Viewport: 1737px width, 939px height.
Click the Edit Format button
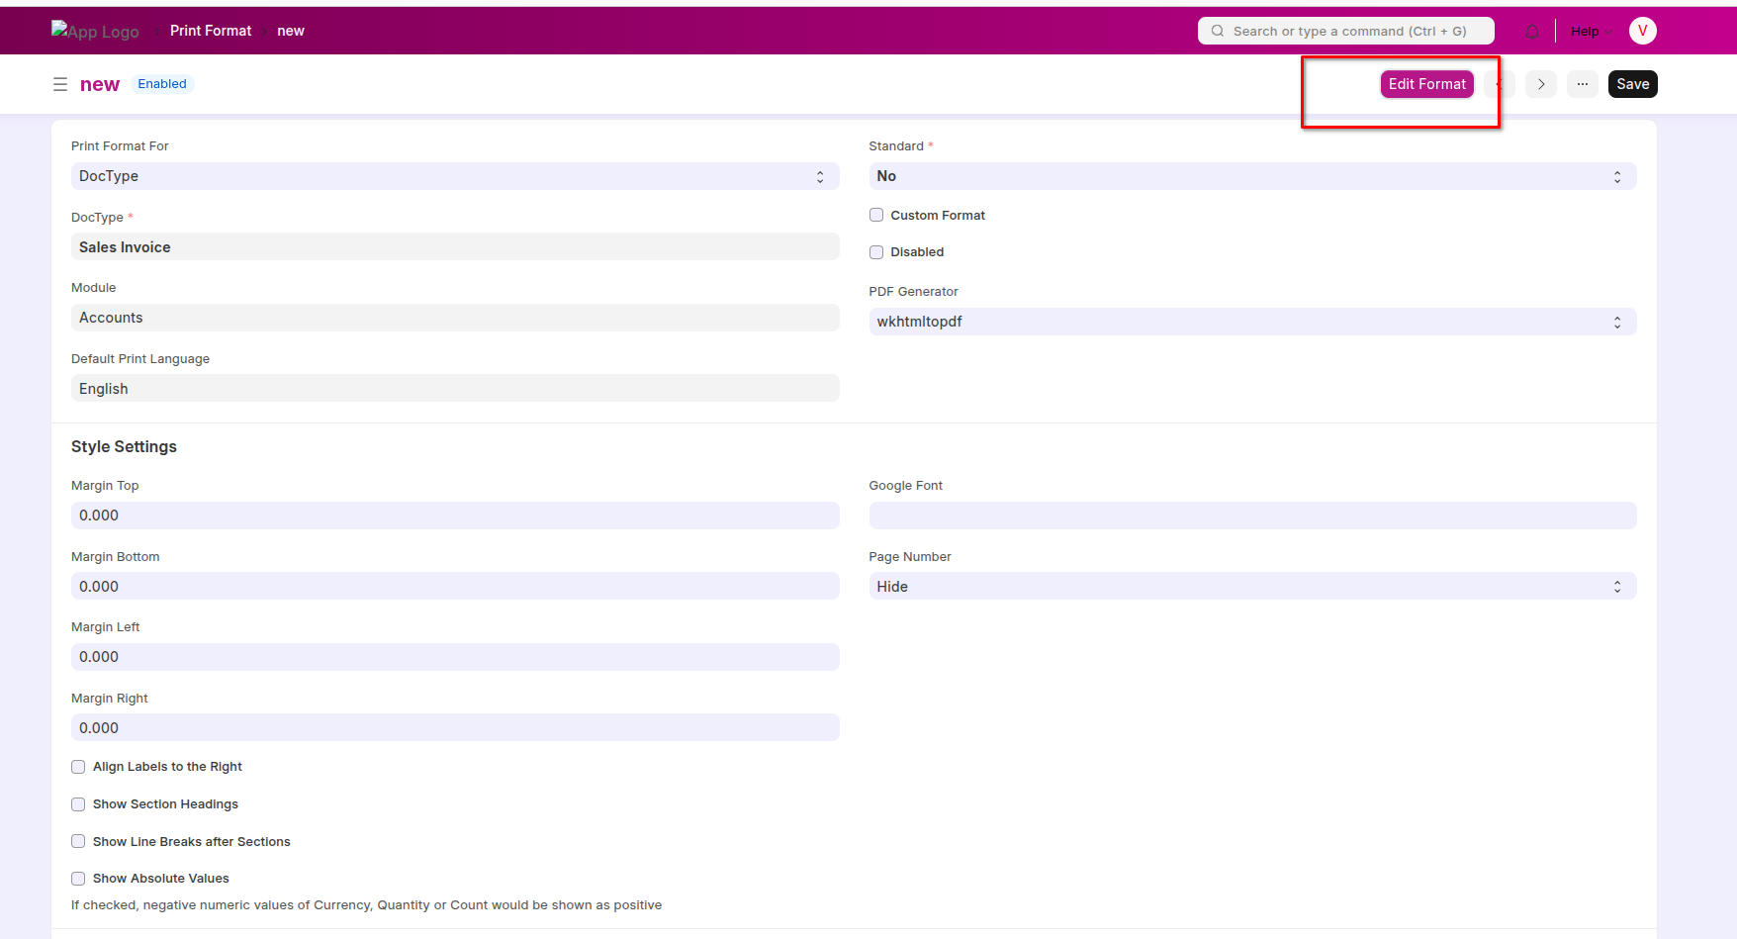tap(1426, 84)
